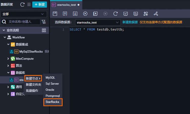Open the startrocks_test data source dropdown

[98, 22]
